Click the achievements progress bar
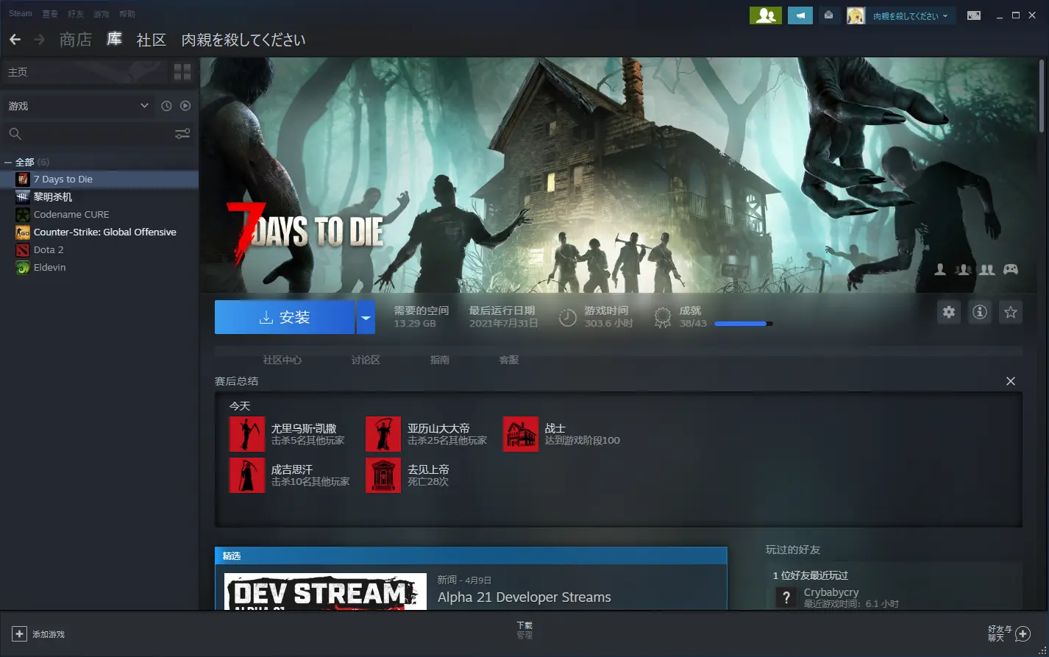This screenshot has height=657, width=1049. (743, 323)
